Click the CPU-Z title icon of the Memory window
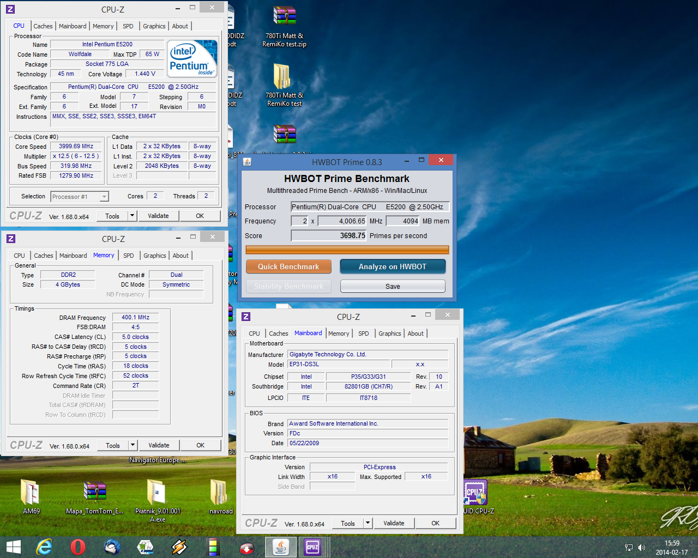698x558 pixels. click(11, 239)
